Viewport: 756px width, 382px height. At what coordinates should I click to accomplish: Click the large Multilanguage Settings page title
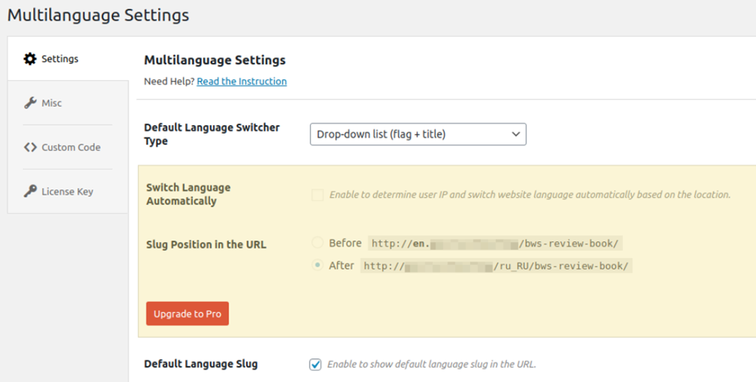(x=98, y=15)
